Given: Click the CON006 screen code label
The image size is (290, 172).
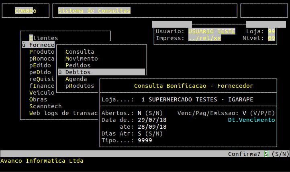Looking at the screenshot, I should (25, 11).
